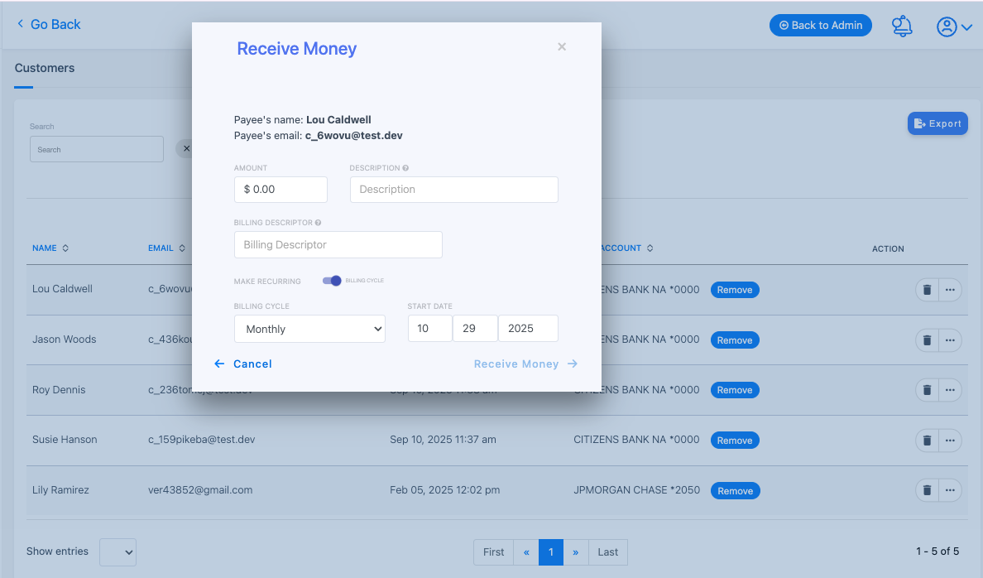The image size is (983, 578).
Task: Click the notification bell icon
Action: tap(902, 26)
